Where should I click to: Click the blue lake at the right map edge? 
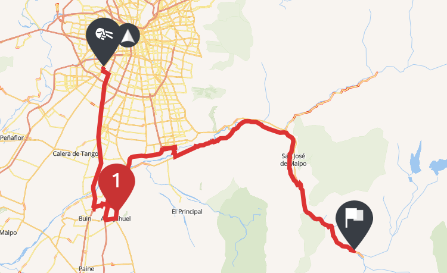pos(439,167)
